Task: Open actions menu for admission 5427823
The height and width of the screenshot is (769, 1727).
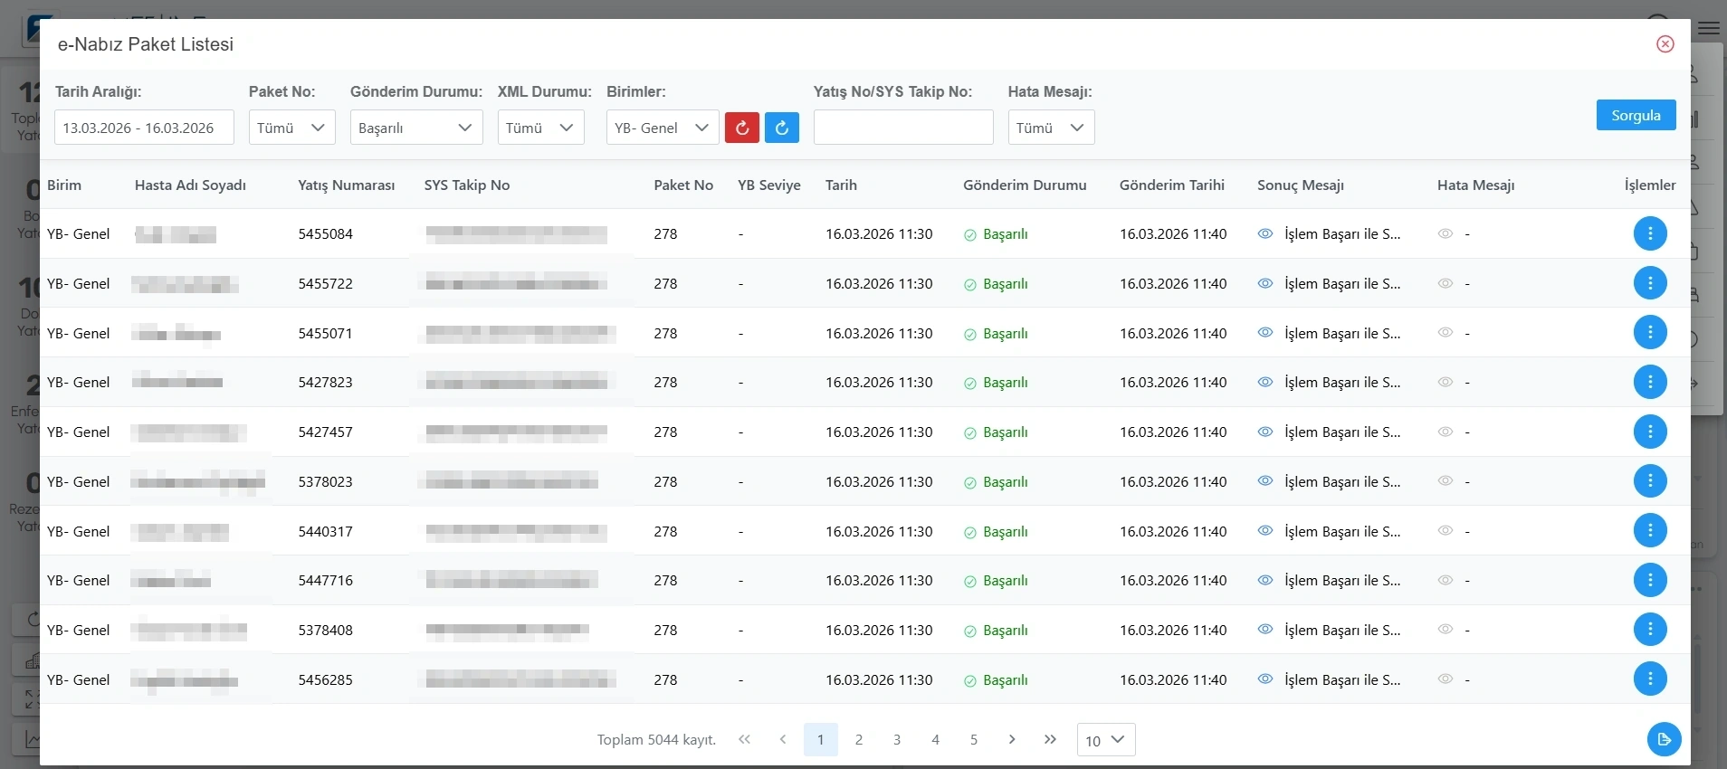Action: point(1649,382)
